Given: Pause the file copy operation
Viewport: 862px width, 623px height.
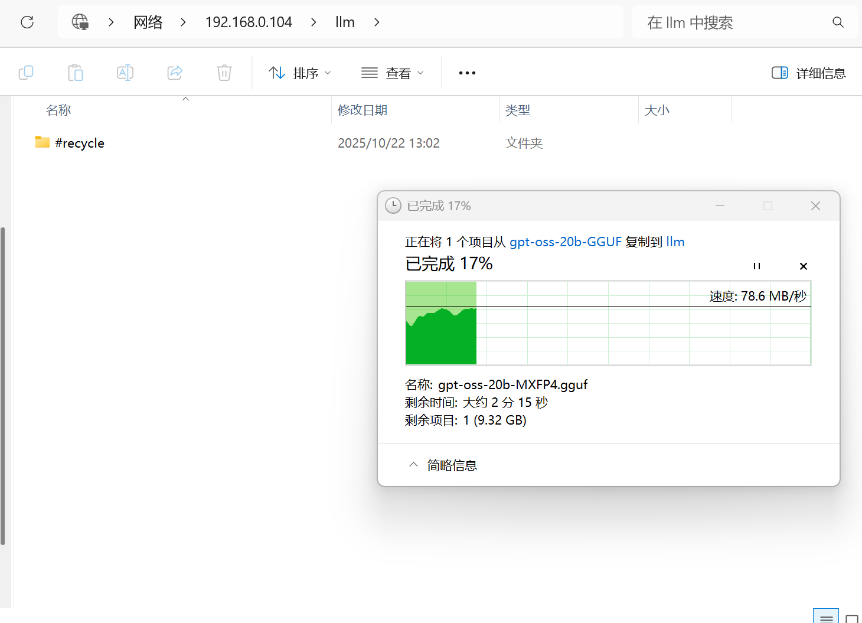Looking at the screenshot, I should click(757, 266).
